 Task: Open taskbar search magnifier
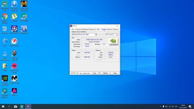tap(9, 106)
